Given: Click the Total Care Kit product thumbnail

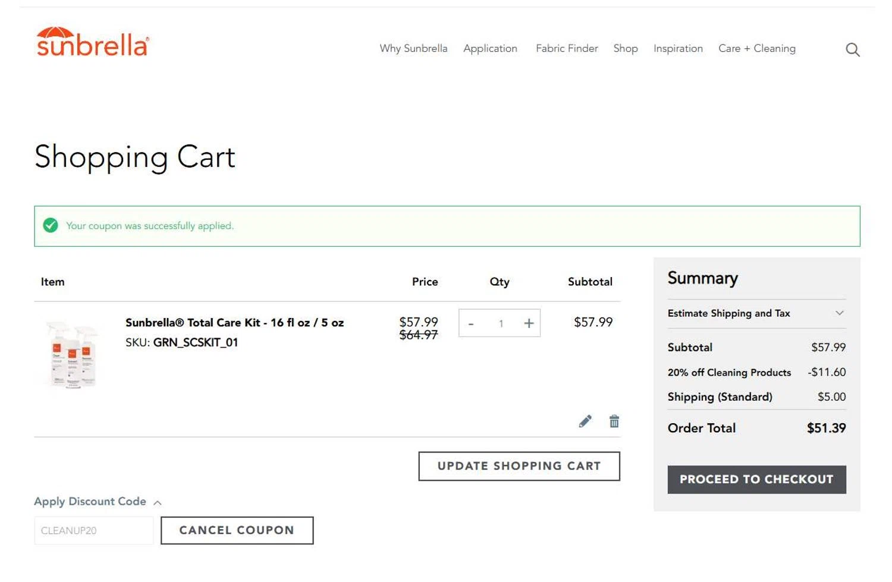Looking at the screenshot, I should [x=73, y=354].
